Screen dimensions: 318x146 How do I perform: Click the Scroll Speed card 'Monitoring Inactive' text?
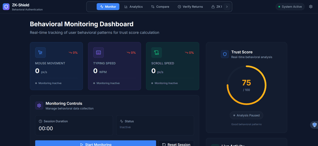coord(166,83)
